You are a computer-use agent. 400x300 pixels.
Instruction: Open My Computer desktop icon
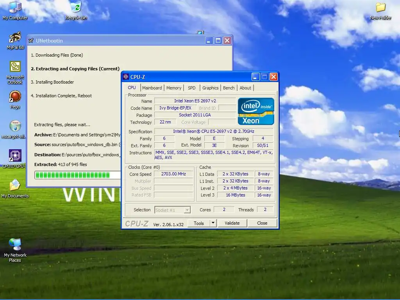[15, 10]
